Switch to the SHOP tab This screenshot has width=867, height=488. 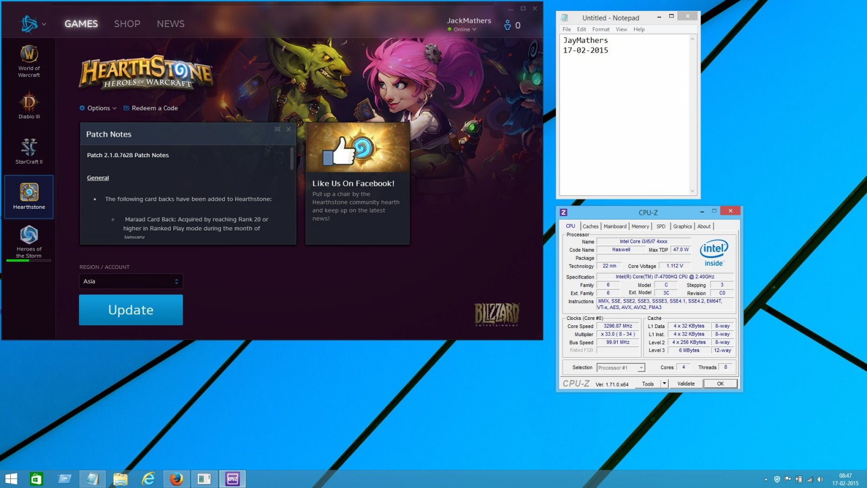point(127,24)
